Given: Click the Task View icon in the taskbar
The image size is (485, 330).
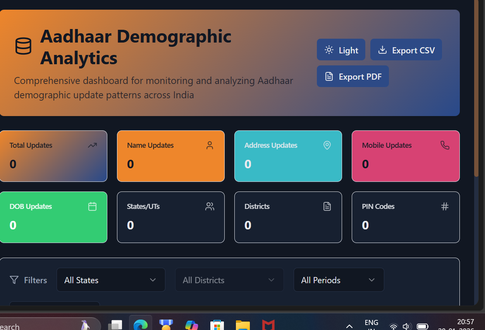Looking at the screenshot, I should (115, 325).
